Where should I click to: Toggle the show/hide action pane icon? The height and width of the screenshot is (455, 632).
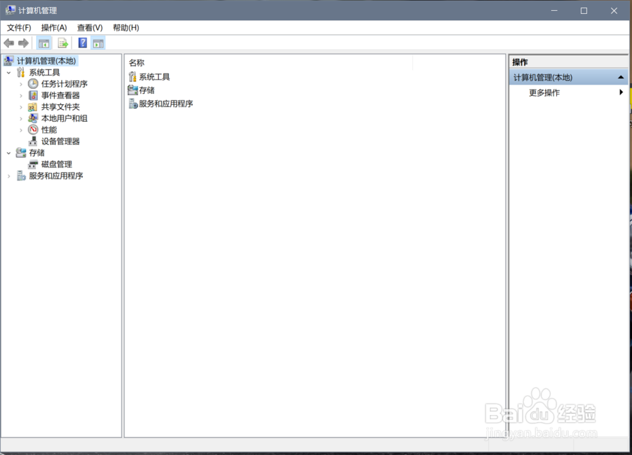coord(98,43)
